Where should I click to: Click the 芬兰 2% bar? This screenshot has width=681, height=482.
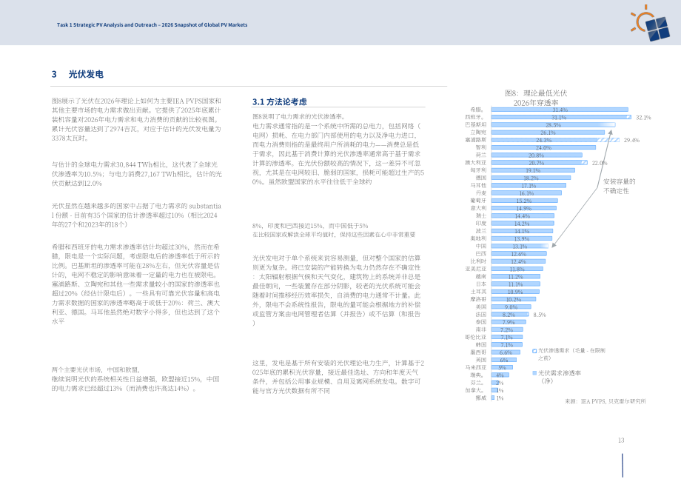click(497, 383)
